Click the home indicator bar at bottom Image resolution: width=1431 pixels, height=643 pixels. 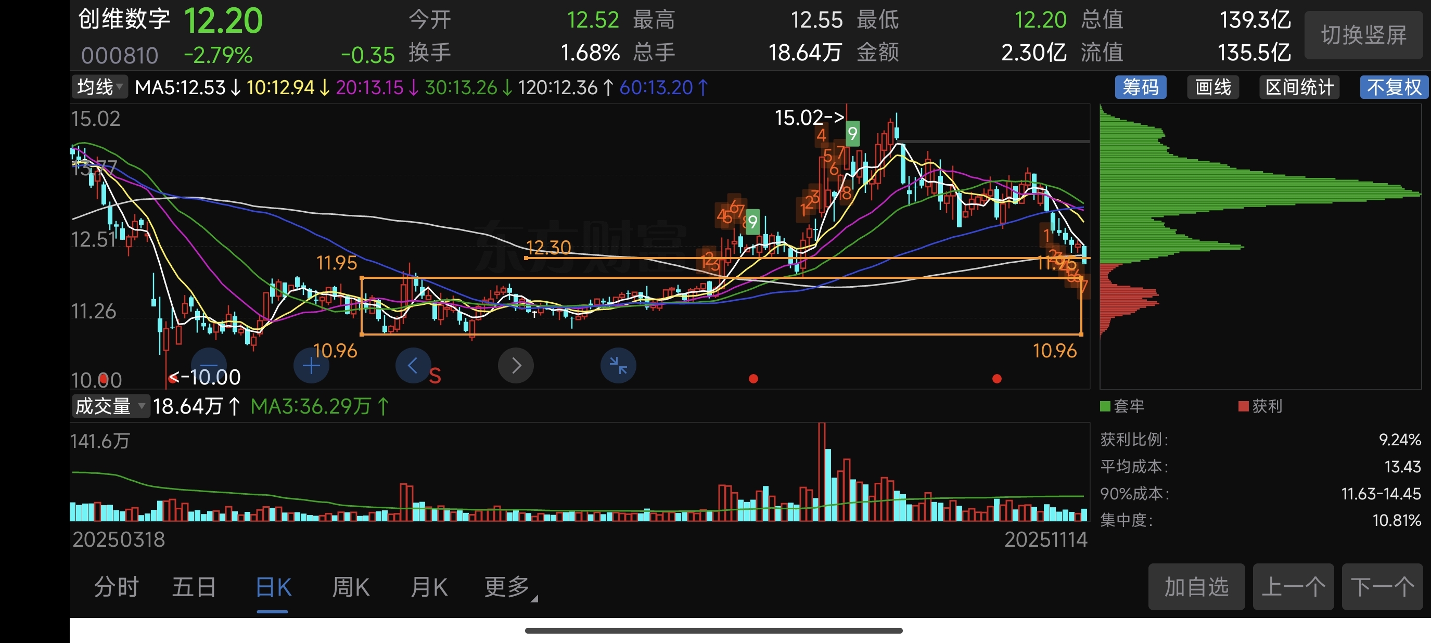coord(713,630)
